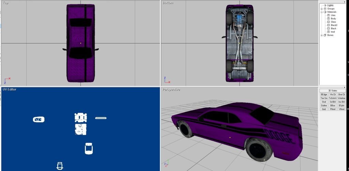Toggle the Grid display state
Image resolution: width=349 pixels, height=171 pixels.
(324, 109)
